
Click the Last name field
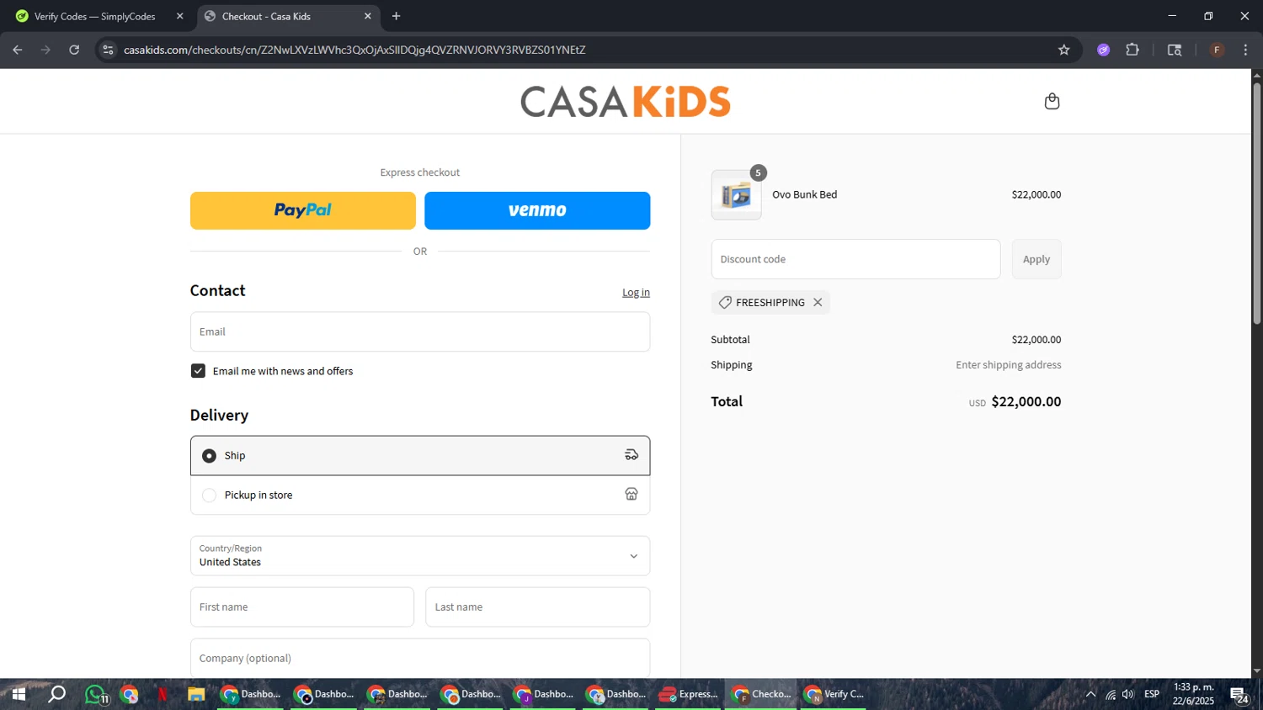(537, 607)
